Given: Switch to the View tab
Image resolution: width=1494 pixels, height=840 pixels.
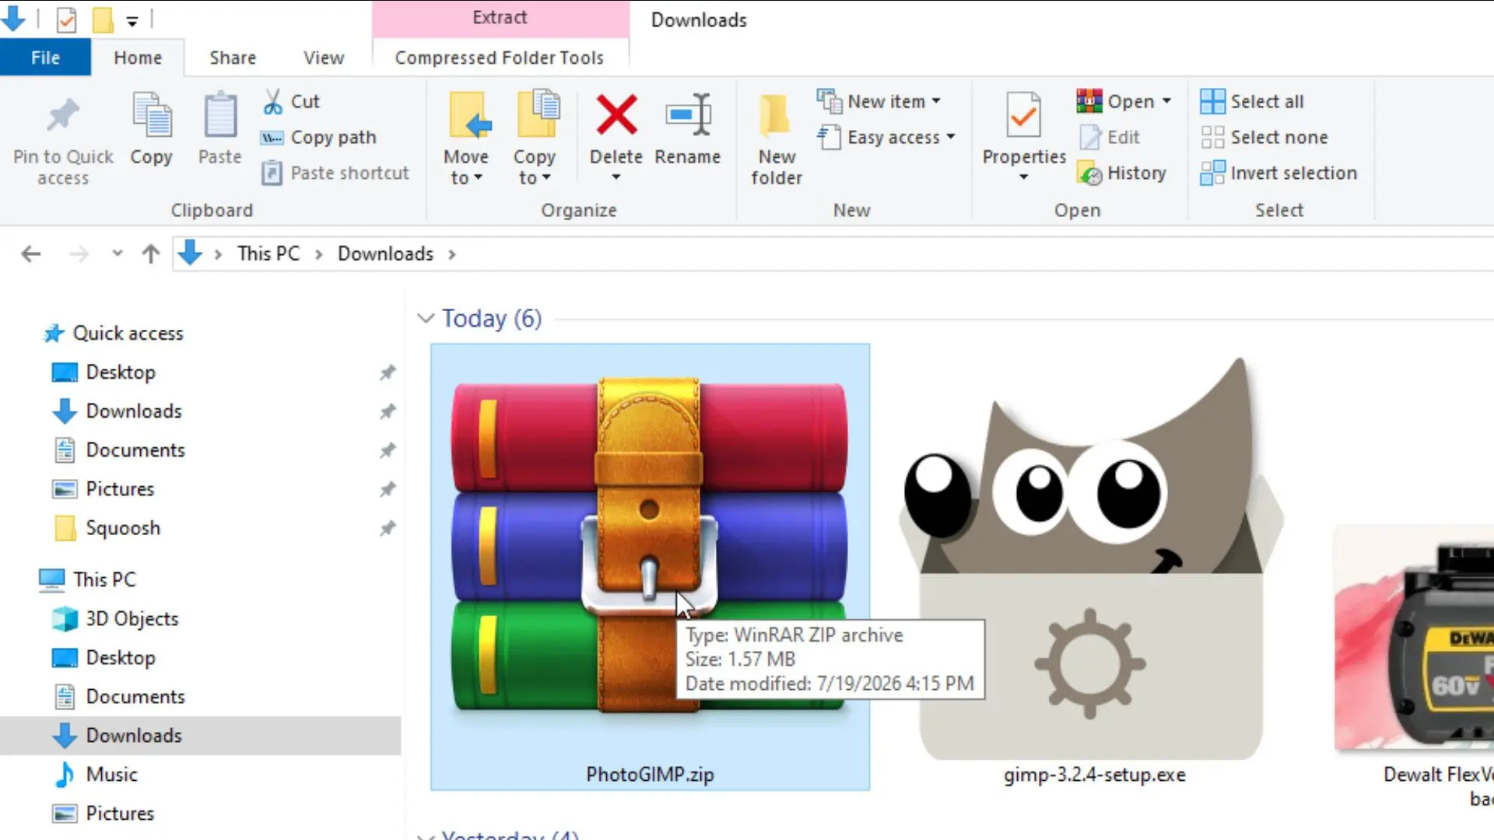Looking at the screenshot, I should coord(324,58).
